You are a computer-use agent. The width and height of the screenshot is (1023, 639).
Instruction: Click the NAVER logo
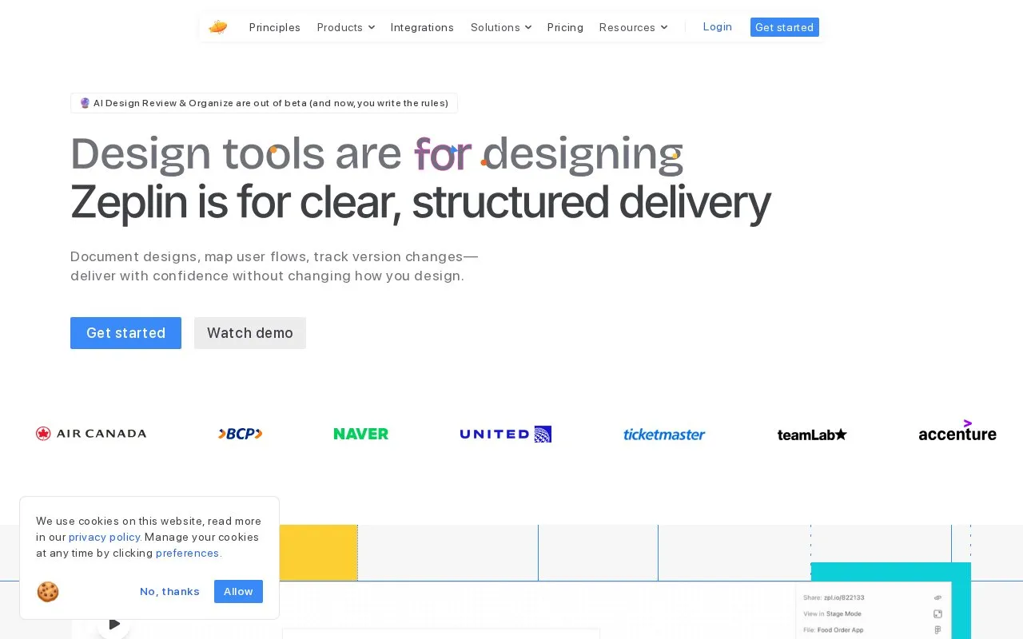tap(361, 434)
